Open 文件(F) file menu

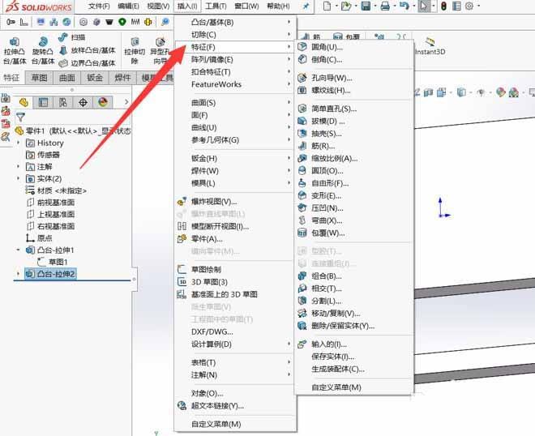click(x=99, y=6)
